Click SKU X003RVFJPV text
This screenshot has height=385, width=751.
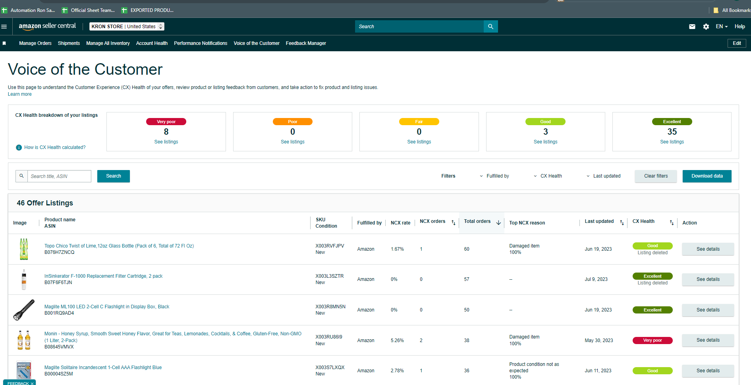click(330, 246)
